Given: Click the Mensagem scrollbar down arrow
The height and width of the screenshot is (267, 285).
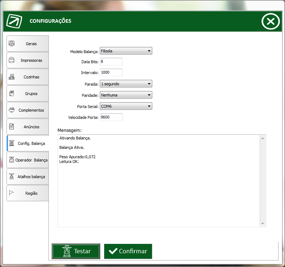Looking at the screenshot, I should pyautogui.click(x=263, y=223).
